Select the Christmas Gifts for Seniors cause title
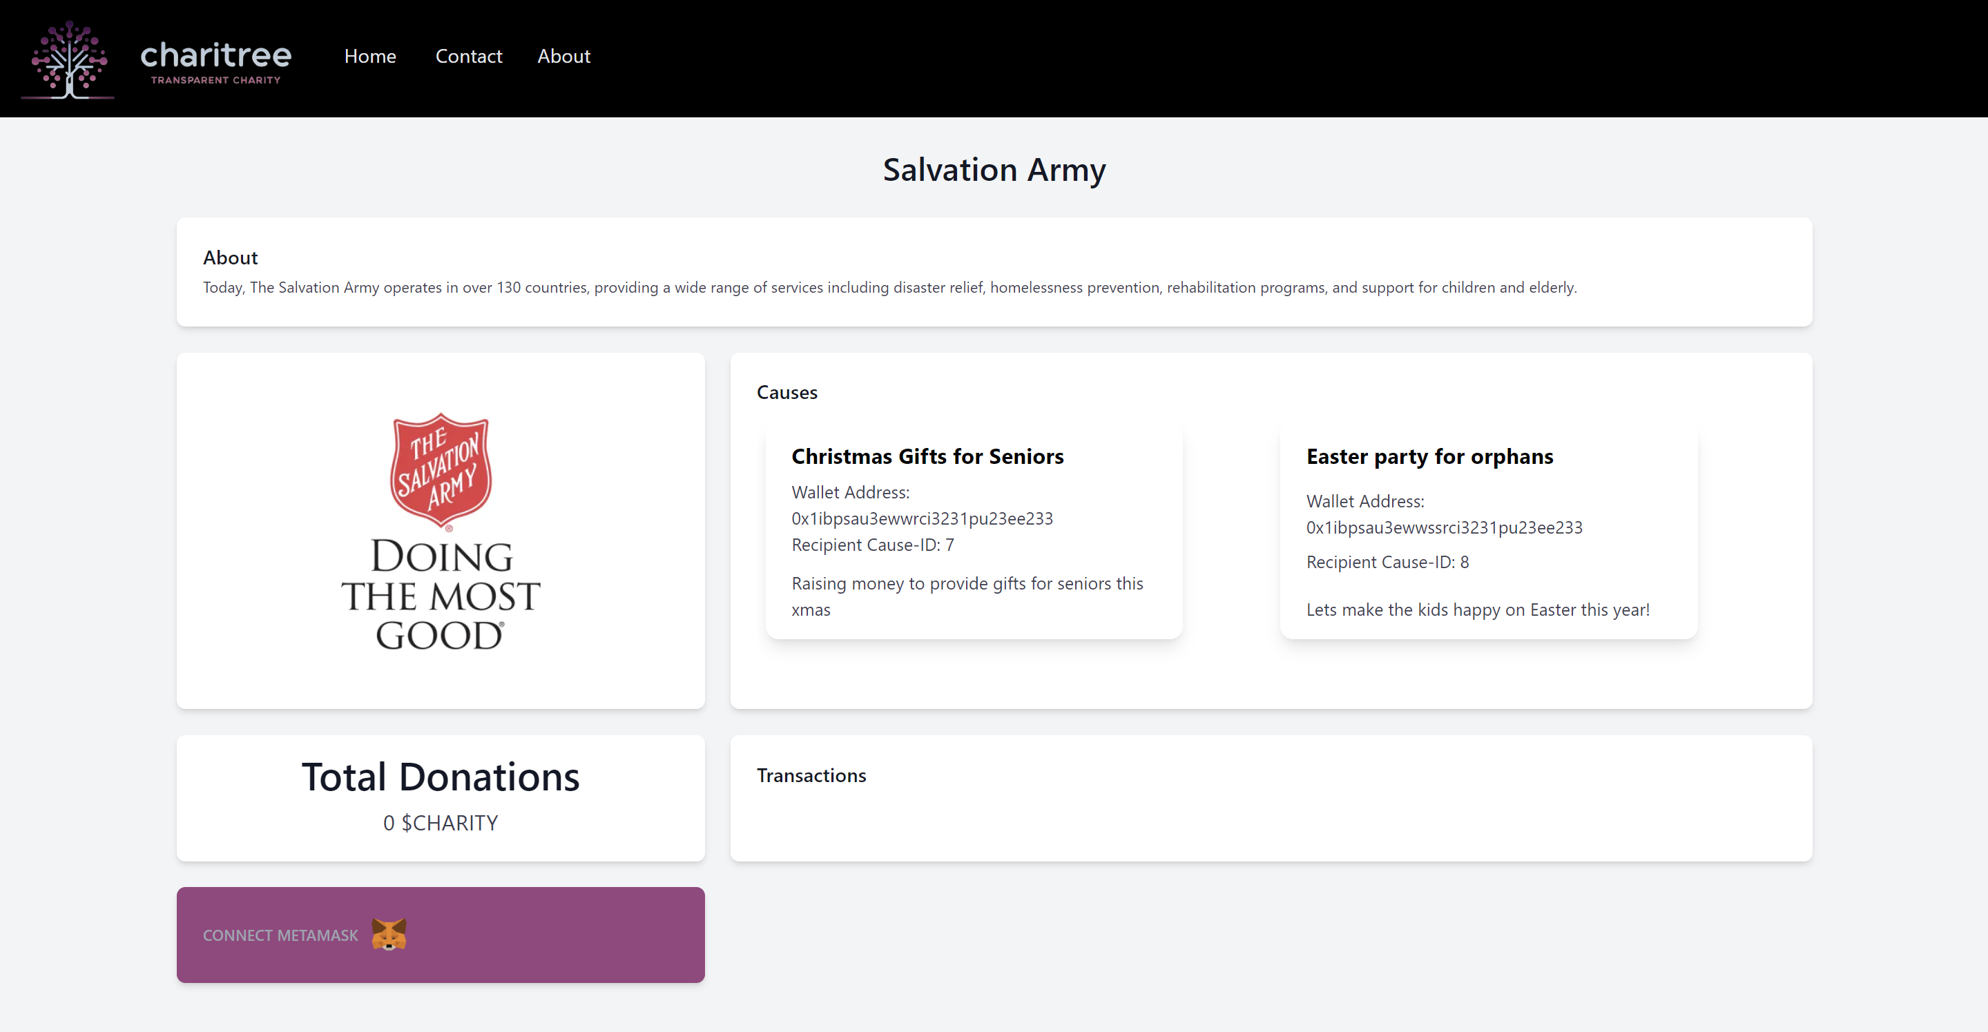 coord(927,456)
